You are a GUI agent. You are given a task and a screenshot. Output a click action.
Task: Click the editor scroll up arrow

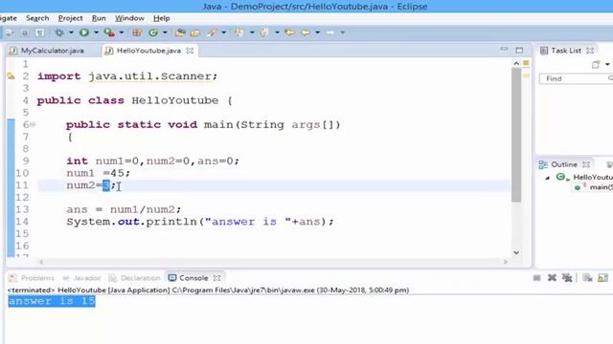[516, 63]
